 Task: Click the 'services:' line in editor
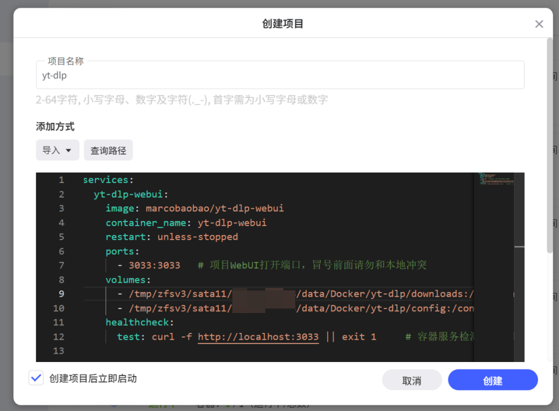108,180
